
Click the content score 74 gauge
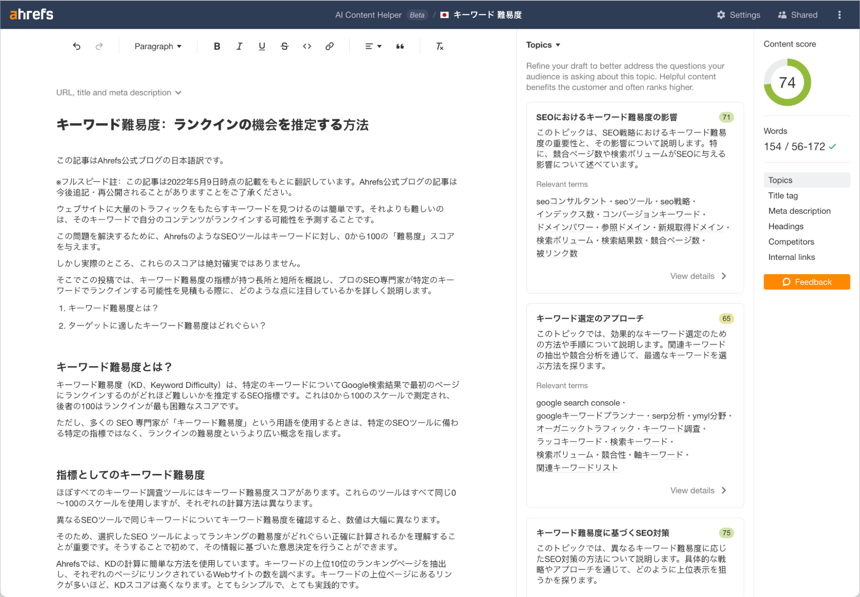click(787, 82)
